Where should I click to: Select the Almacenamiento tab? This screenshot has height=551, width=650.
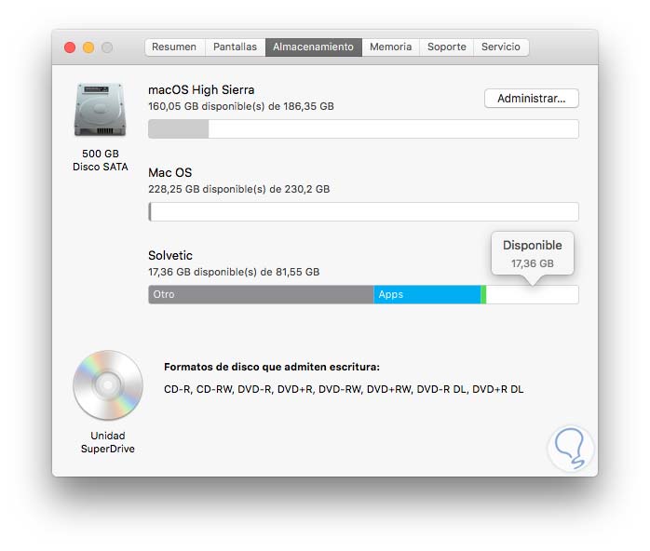[x=314, y=47]
